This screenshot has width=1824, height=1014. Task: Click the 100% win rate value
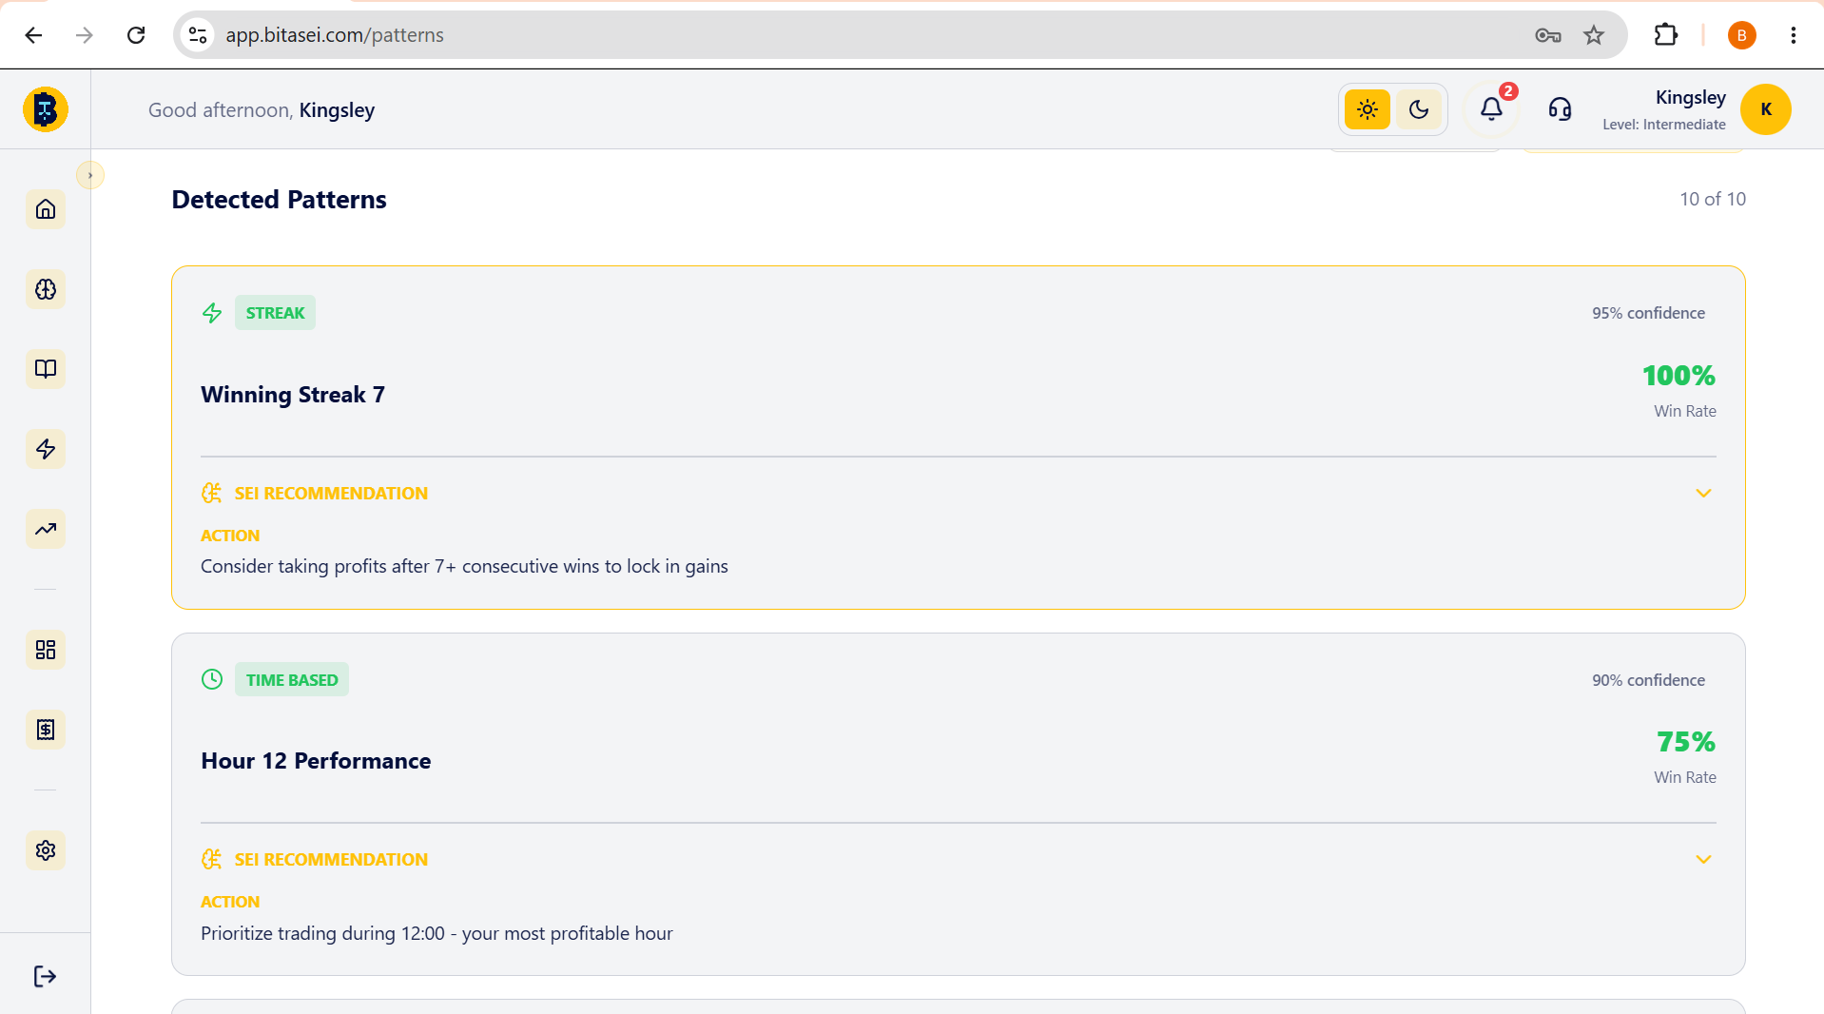click(1678, 376)
